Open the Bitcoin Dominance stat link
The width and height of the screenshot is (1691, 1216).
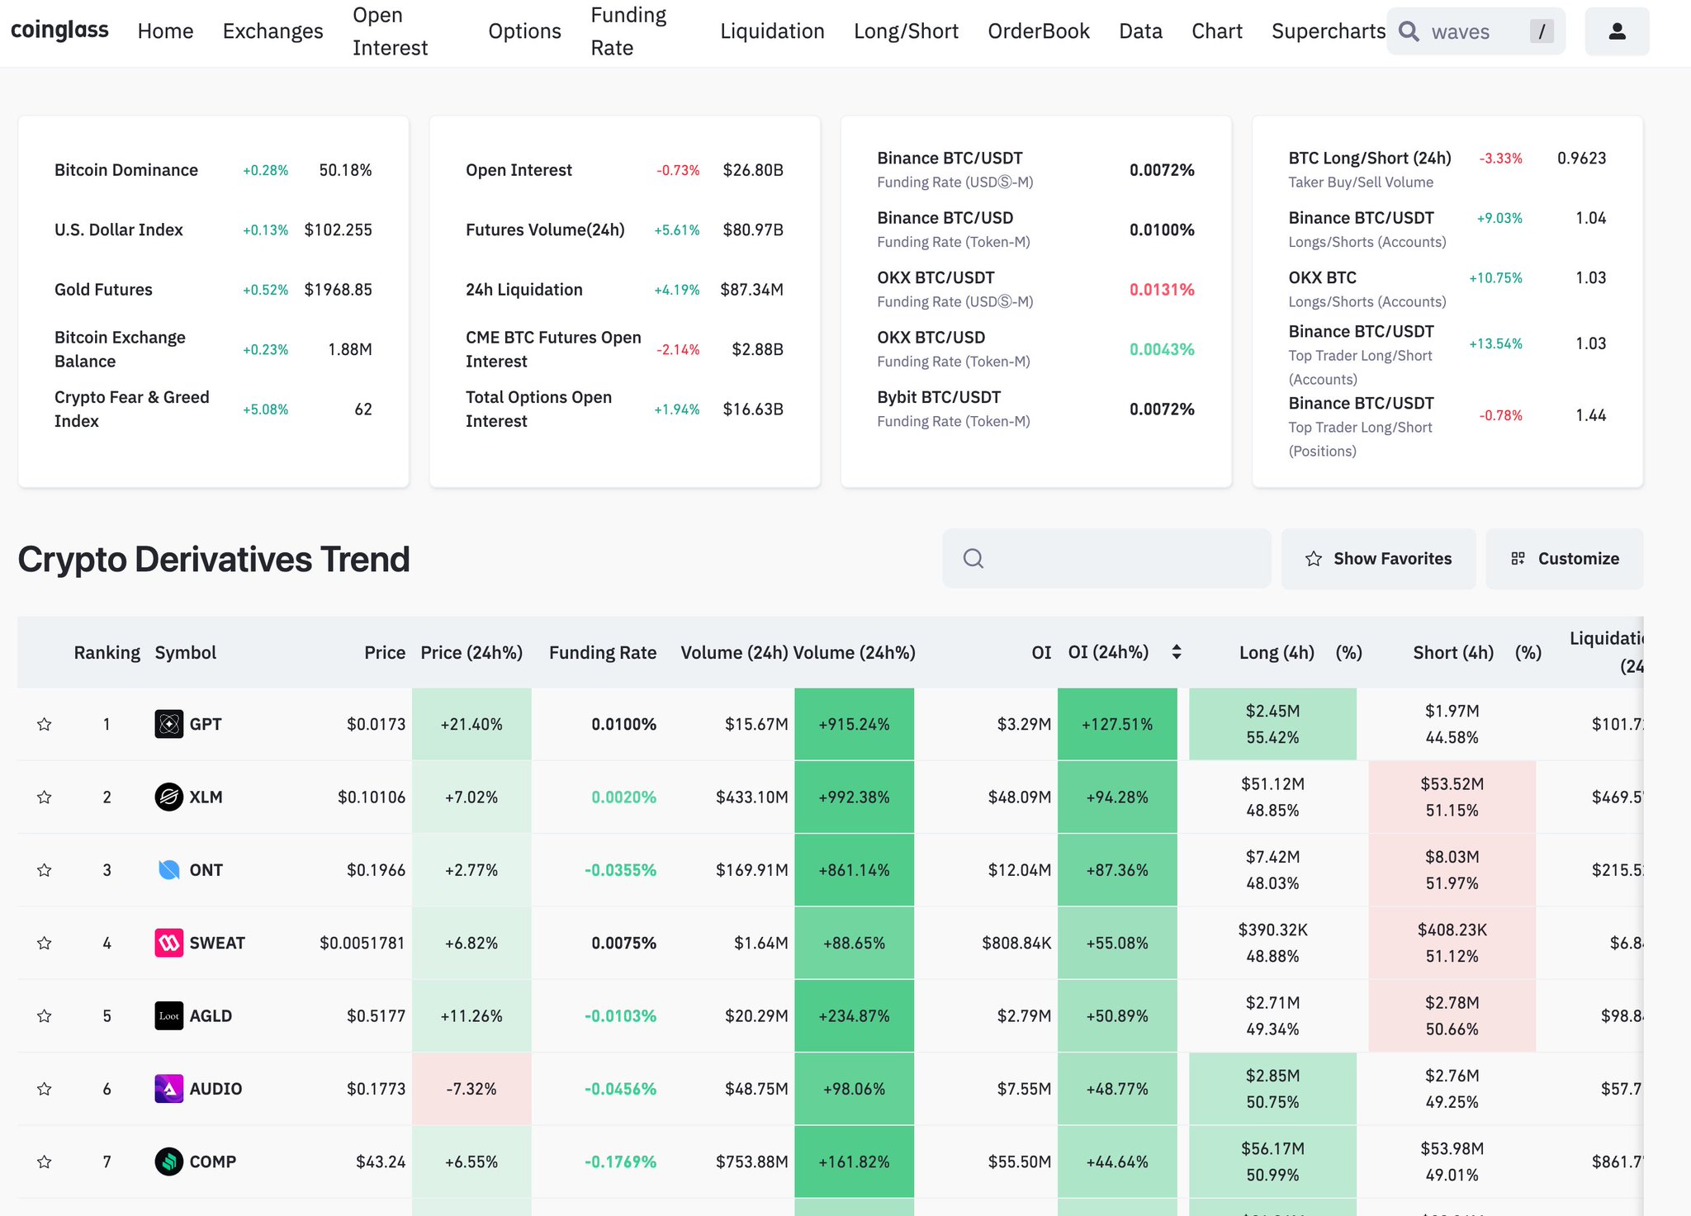[x=126, y=170]
